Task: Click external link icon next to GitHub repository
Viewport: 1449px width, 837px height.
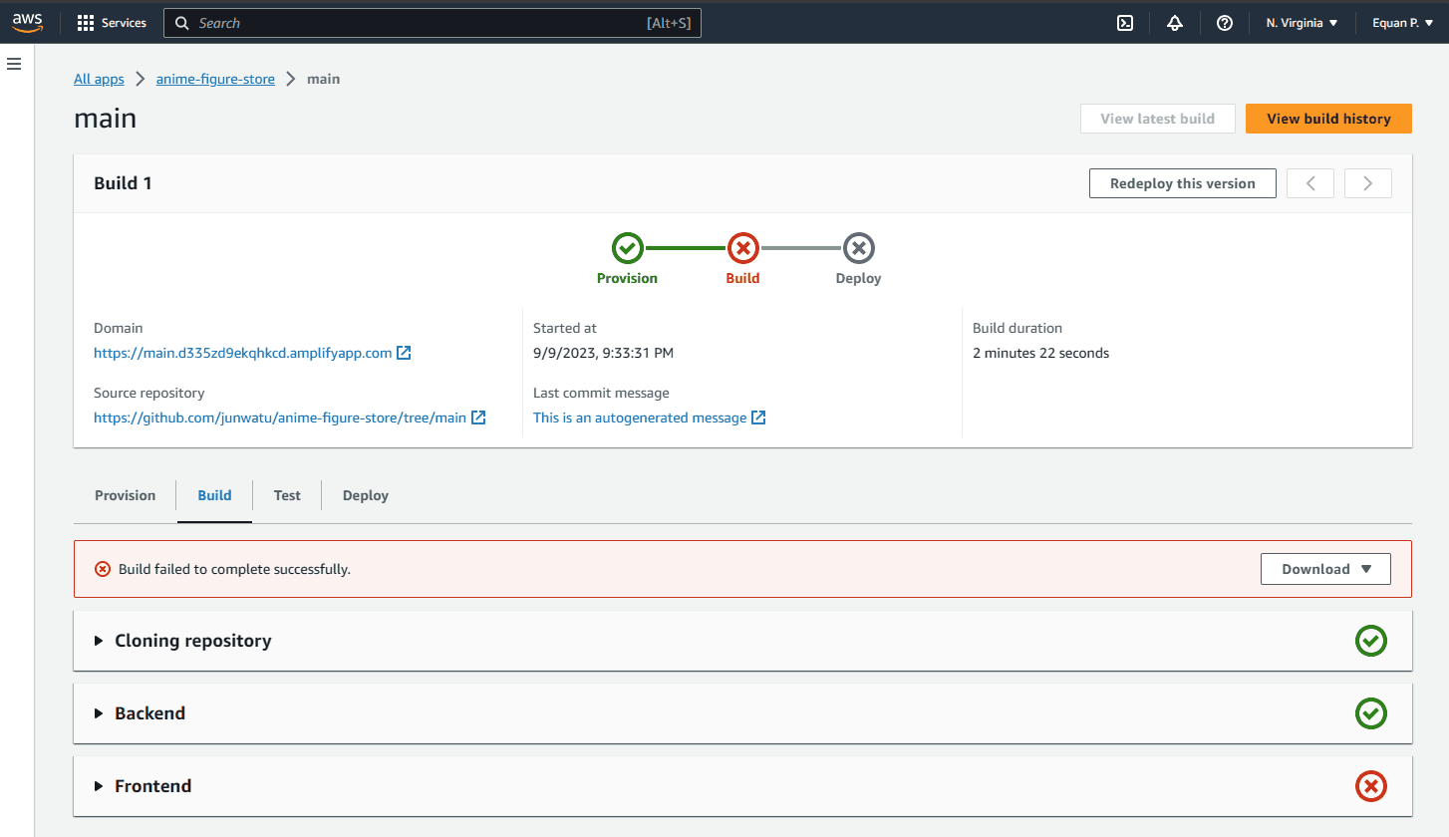Action: [x=478, y=418]
